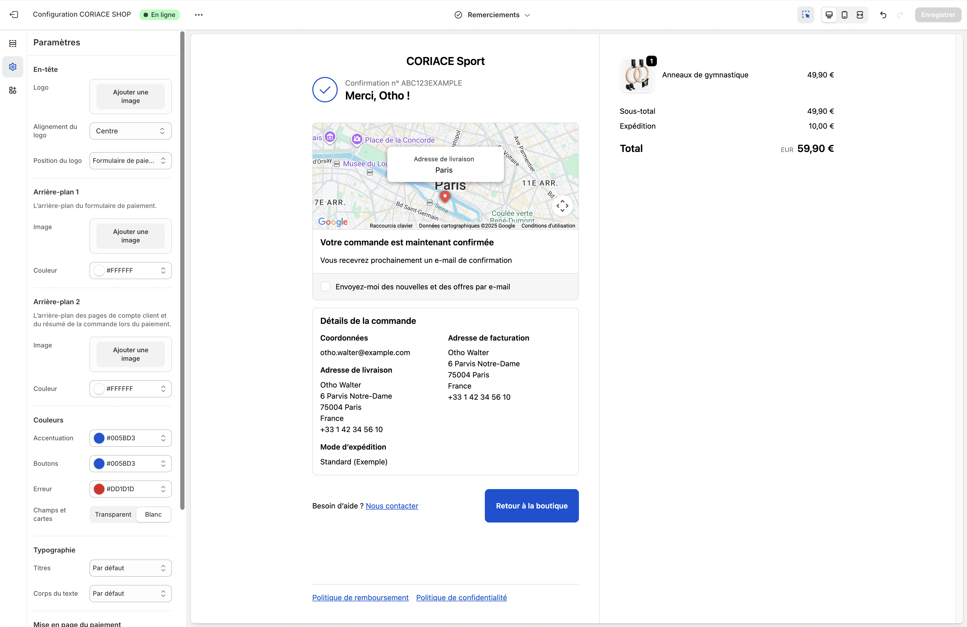The height and width of the screenshot is (627, 967).
Task: Click the Accentuation blue color swatch
Action: 99,438
